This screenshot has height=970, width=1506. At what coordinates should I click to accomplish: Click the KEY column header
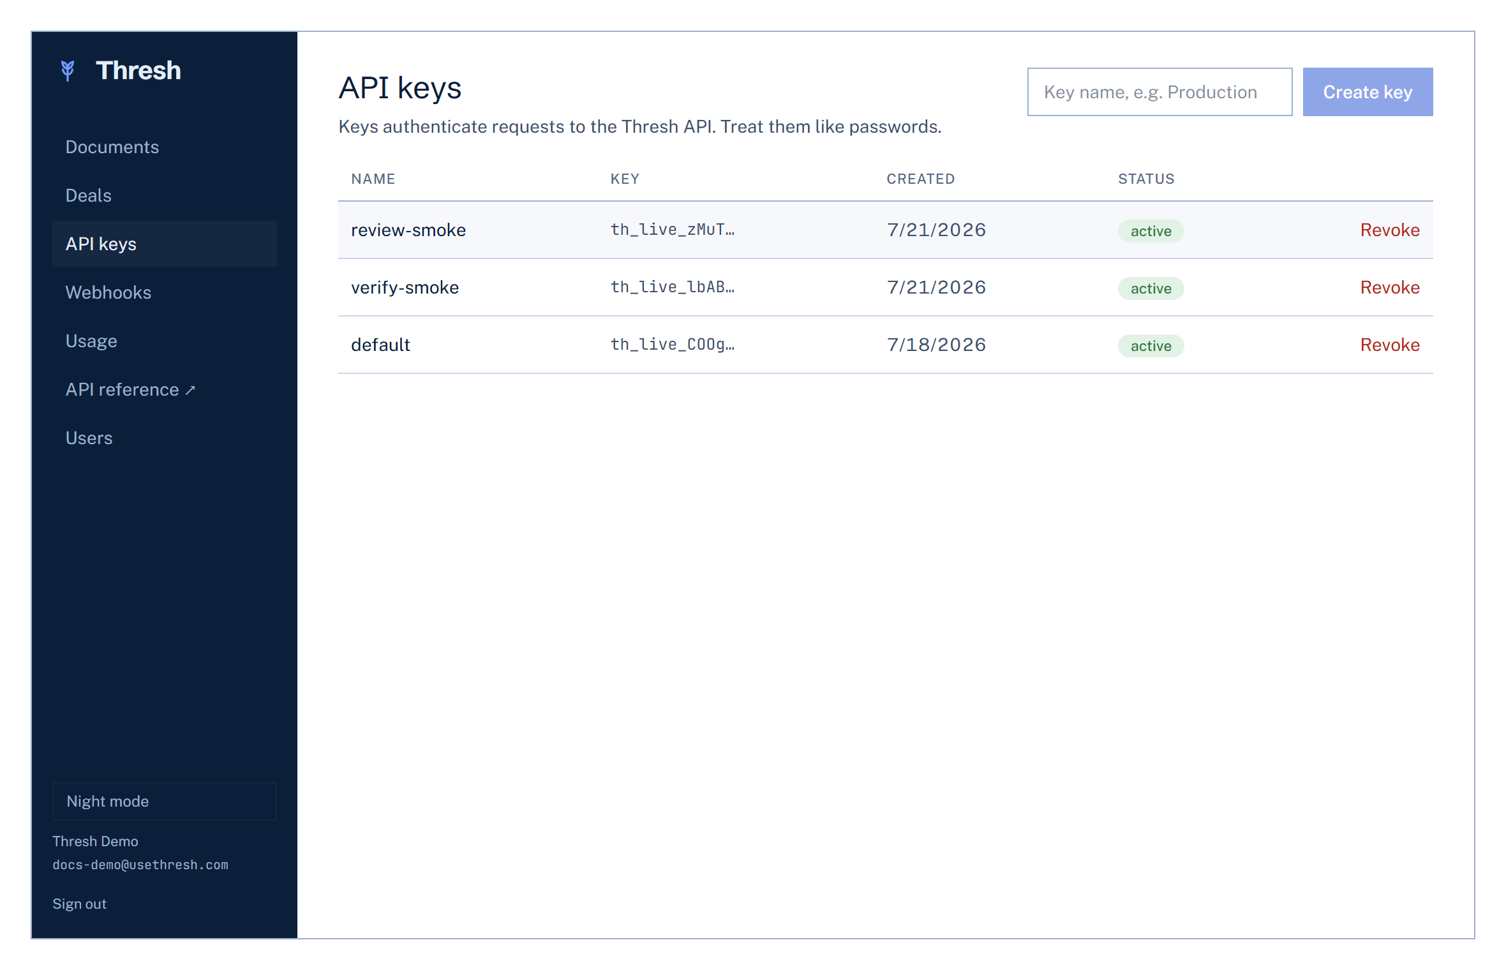click(625, 179)
